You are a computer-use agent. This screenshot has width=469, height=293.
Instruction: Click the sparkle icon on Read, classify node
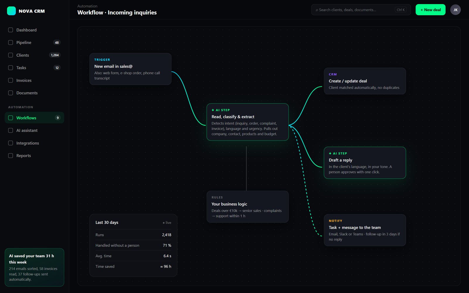[213, 110]
